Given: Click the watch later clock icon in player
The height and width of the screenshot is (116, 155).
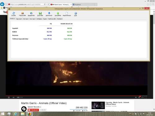Looking at the screenshot, I should click(x=136, y=97).
